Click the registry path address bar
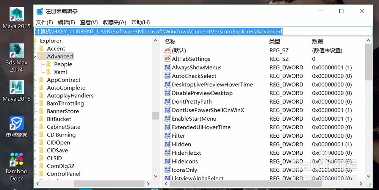Viewport: 379px width, 190px height. (203, 31)
